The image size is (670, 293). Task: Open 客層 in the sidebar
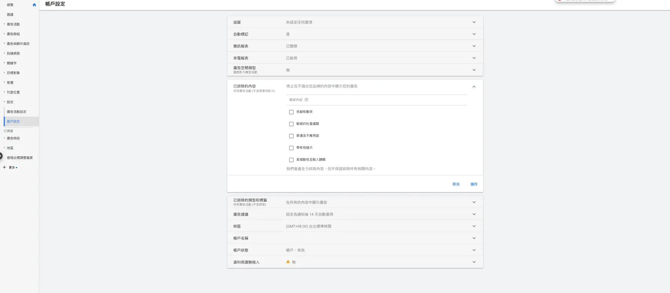[10, 83]
